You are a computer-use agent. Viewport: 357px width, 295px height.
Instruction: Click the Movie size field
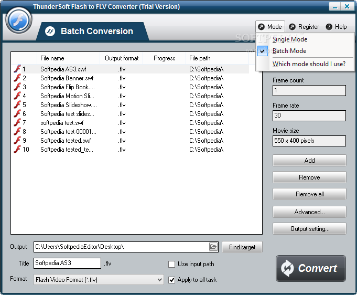(x=309, y=141)
